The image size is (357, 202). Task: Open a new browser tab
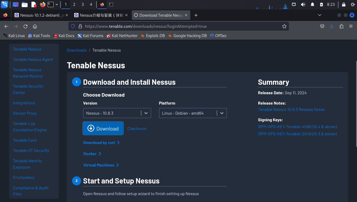196,15
